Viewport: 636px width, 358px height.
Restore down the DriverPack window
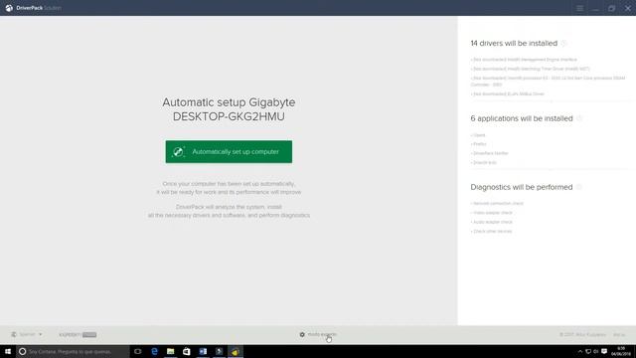tap(612, 8)
